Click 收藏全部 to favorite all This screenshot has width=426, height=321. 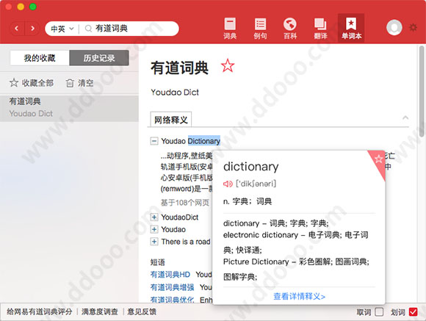tap(32, 83)
